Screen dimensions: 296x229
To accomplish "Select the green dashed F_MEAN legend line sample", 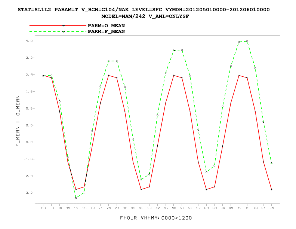I will click(58, 31).
